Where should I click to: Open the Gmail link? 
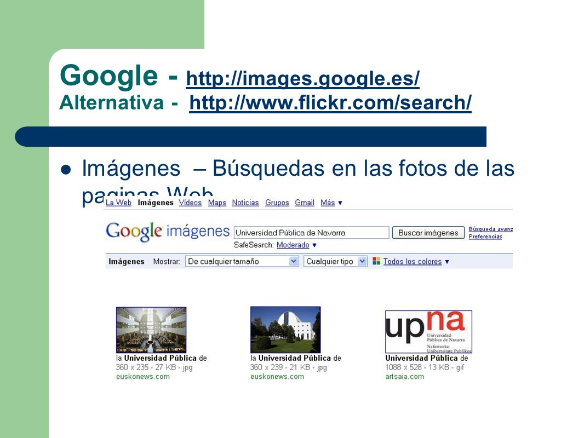click(305, 203)
